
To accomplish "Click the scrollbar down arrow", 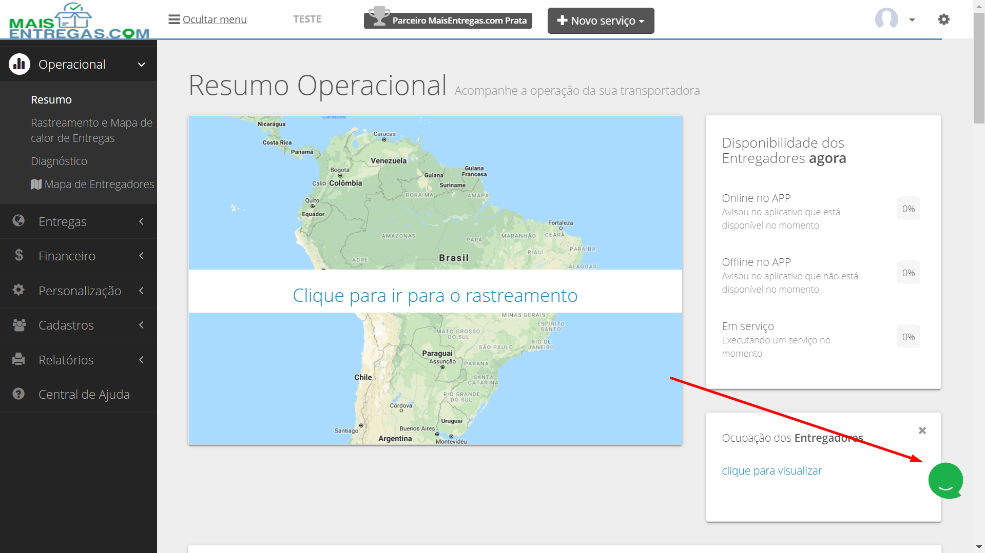I will (978, 547).
